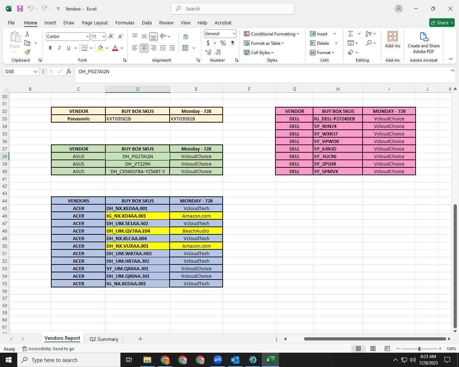
Task: Toggle Center horizontal alignment
Action: (144, 48)
